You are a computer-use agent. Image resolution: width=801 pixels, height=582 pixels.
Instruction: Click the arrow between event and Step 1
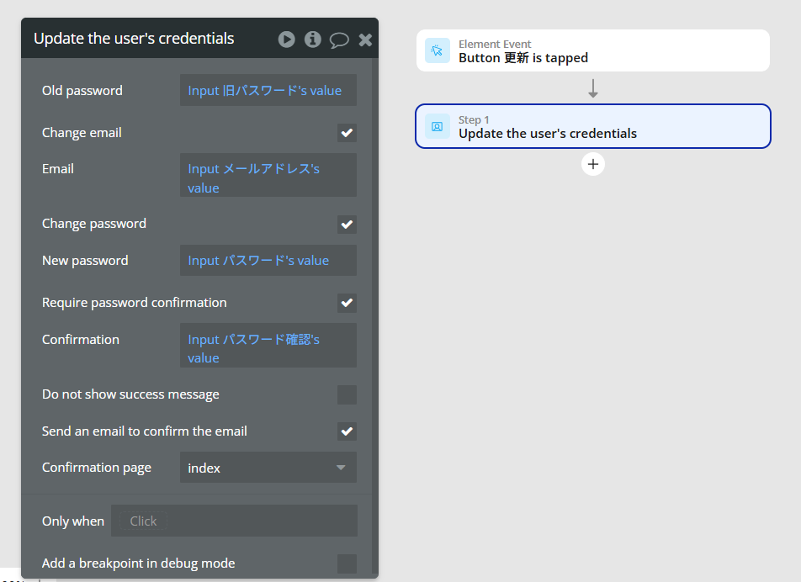coord(593,88)
